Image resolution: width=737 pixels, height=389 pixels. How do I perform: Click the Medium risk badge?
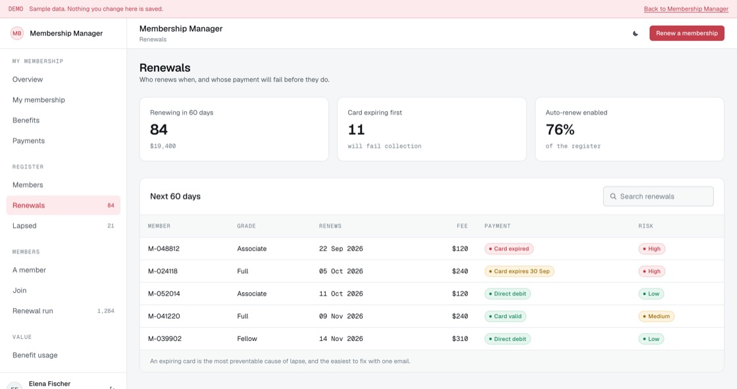click(x=656, y=317)
